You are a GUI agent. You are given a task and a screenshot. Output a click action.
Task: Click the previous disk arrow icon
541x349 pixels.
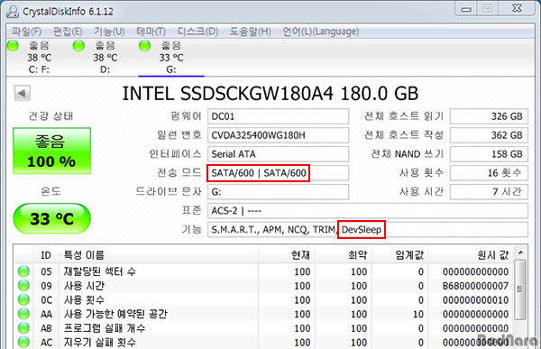(23, 93)
